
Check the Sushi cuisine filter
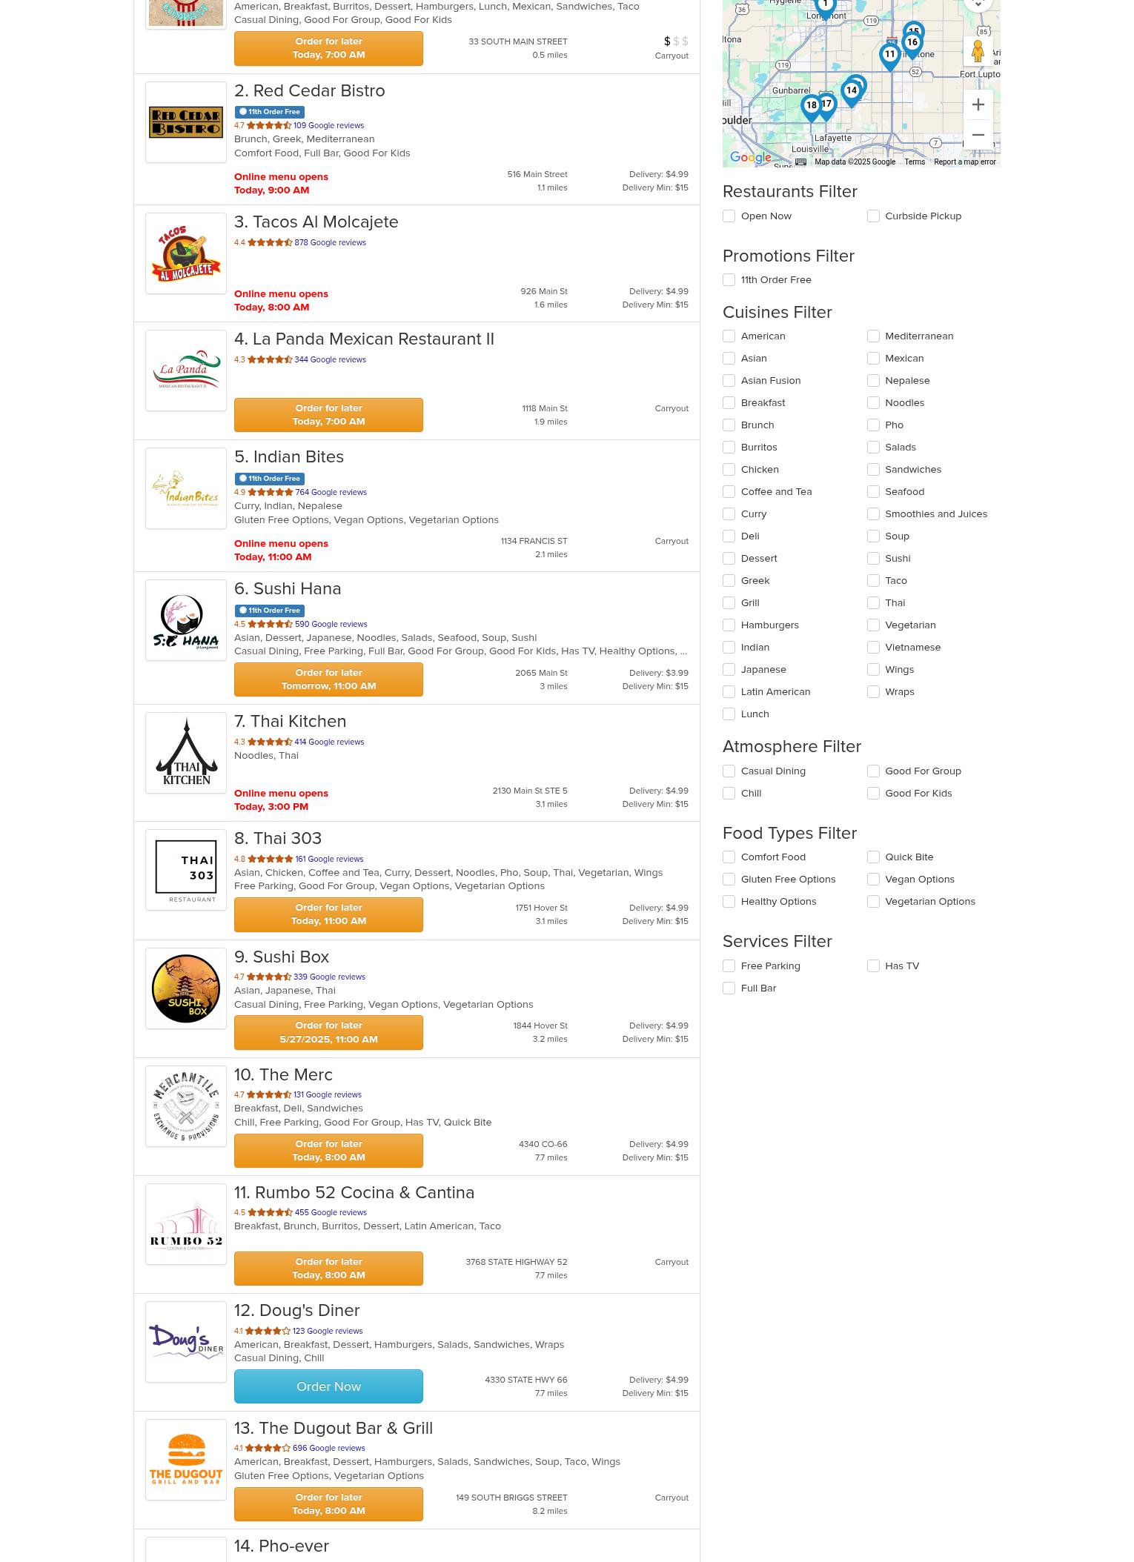[873, 559]
